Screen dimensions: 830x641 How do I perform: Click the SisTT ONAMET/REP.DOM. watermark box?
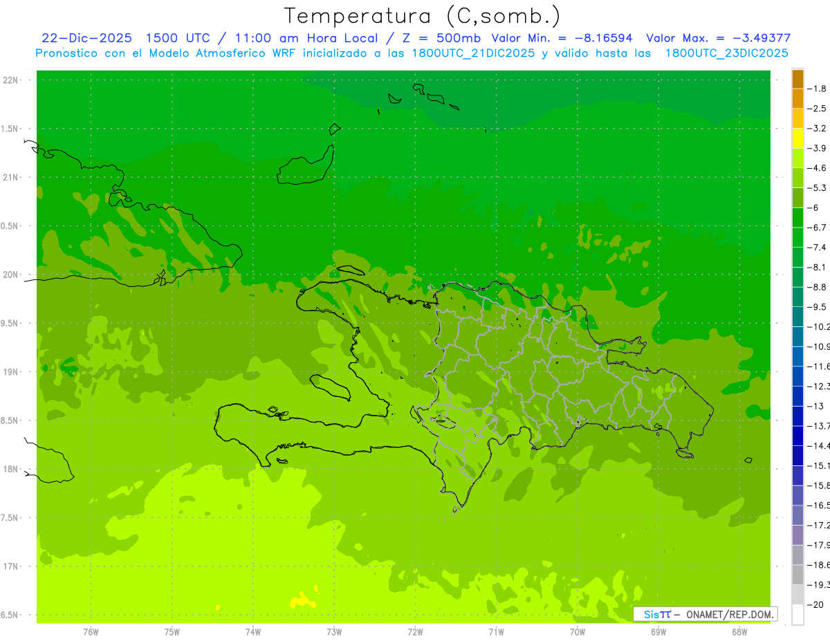pyautogui.click(x=705, y=614)
